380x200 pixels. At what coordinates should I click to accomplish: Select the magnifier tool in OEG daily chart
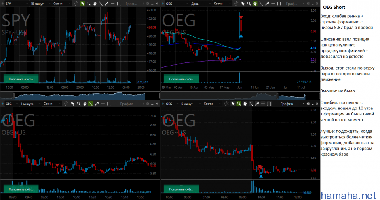pos(249,4)
